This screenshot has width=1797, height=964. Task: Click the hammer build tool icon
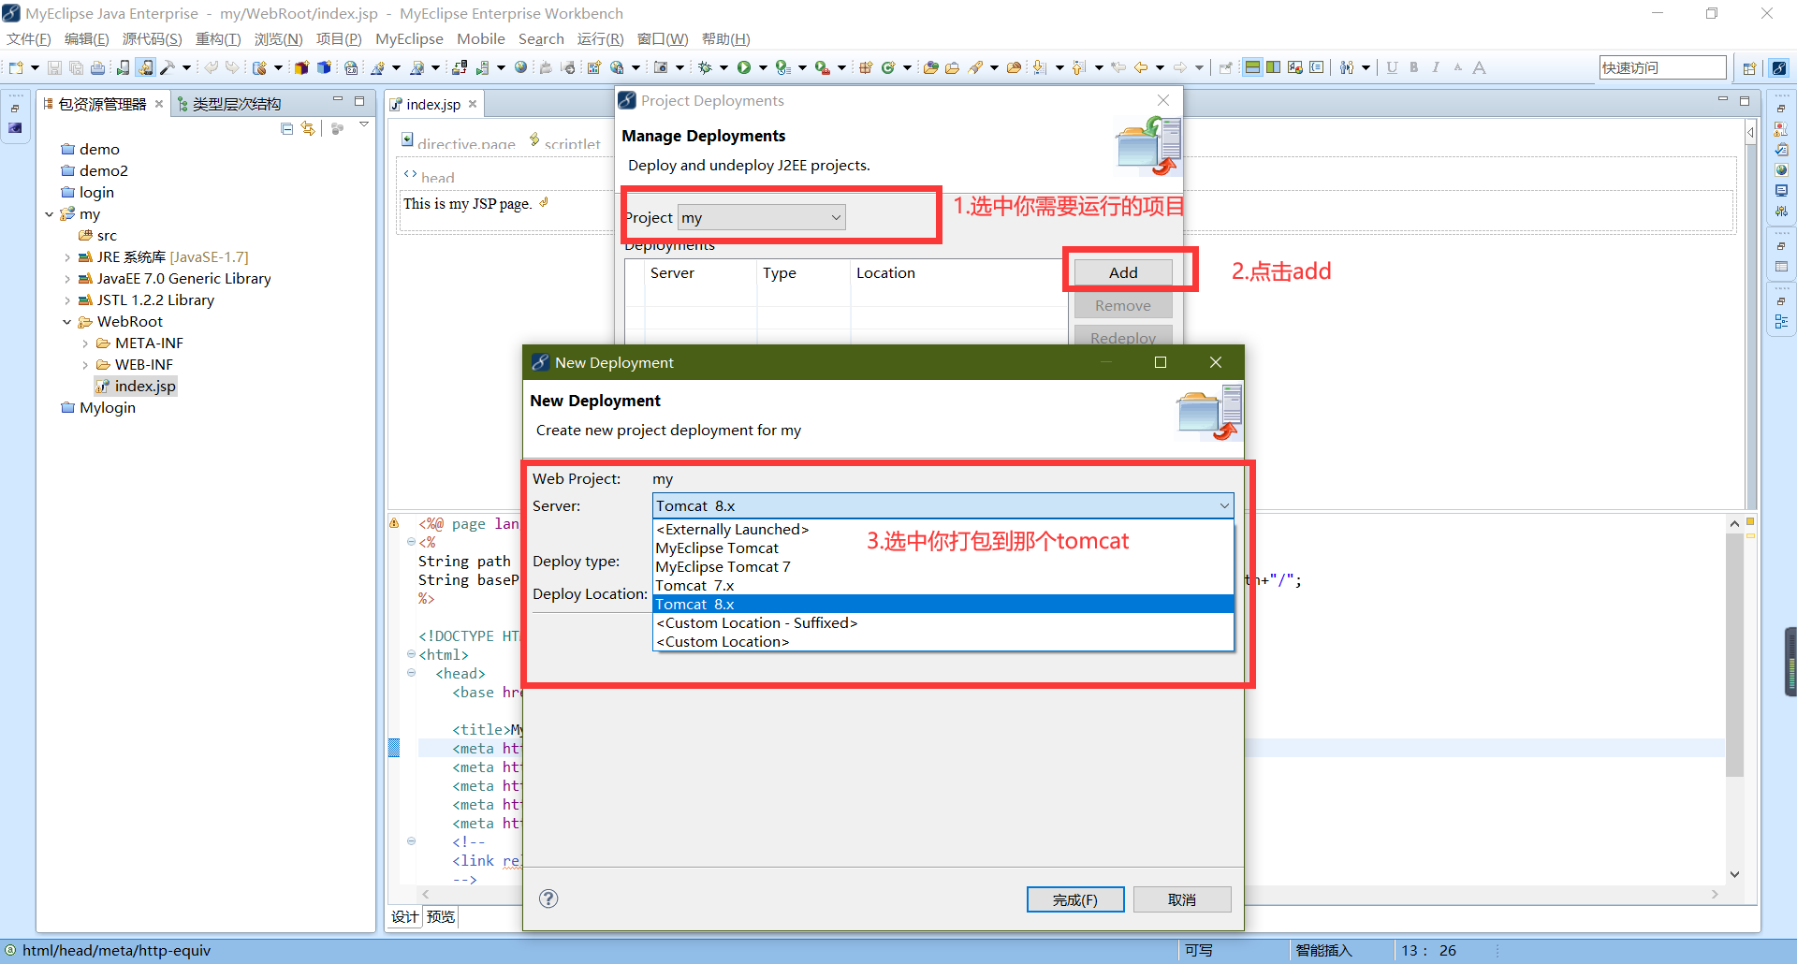coord(168,67)
